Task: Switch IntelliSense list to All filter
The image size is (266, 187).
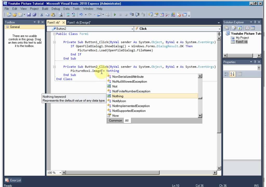Action: pos(127,121)
